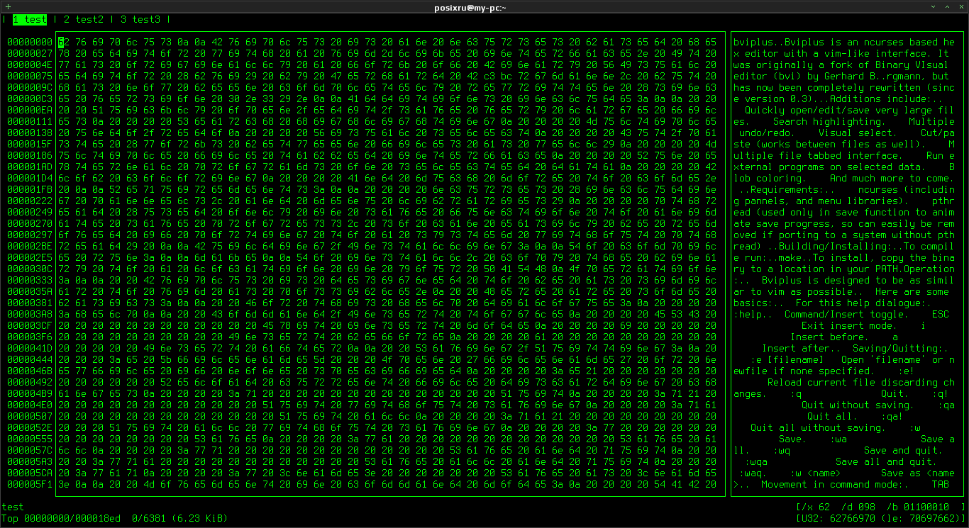Switch to the '1 test' tab
Viewport: 969px width, 528px height.
[x=30, y=19]
